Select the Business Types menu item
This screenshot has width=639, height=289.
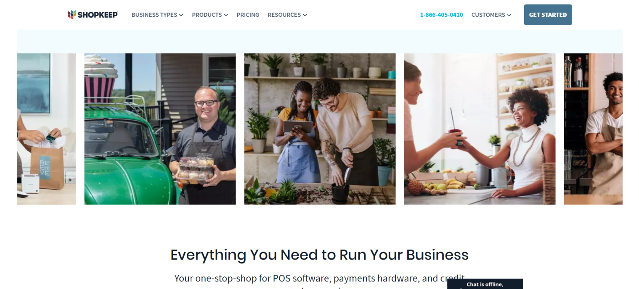[157, 15]
